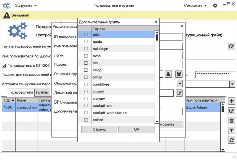Click the filter funnel icon
The width and height of the screenshot is (237, 160).
click(x=232, y=130)
